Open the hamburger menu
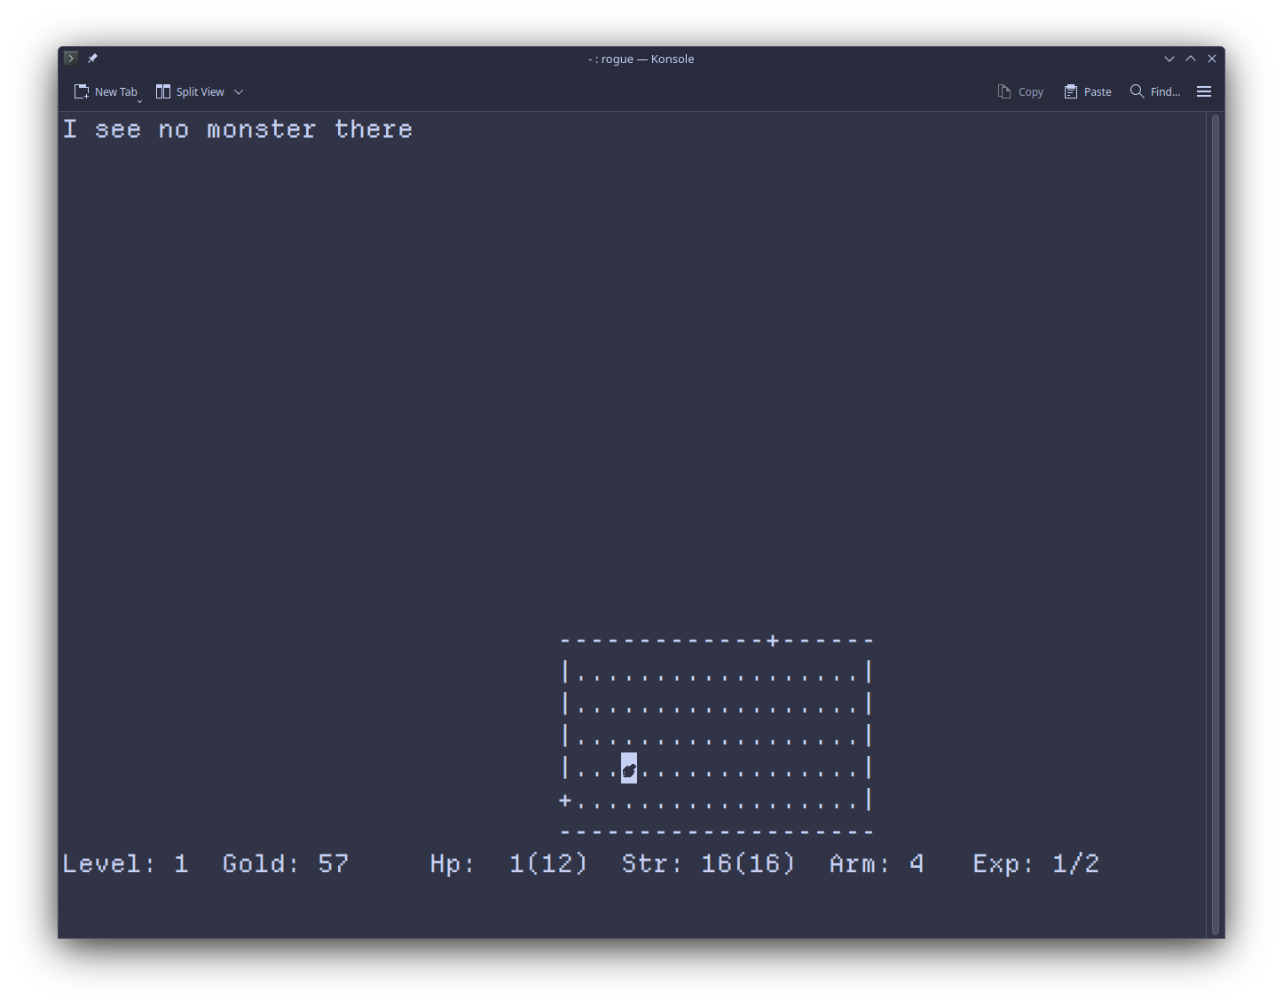The height and width of the screenshot is (1008, 1283). pyautogui.click(x=1203, y=91)
